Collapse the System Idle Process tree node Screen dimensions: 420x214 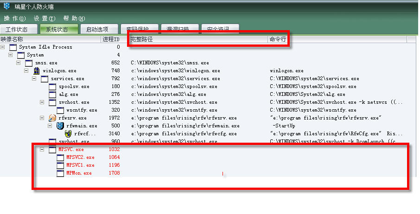coord(3,47)
